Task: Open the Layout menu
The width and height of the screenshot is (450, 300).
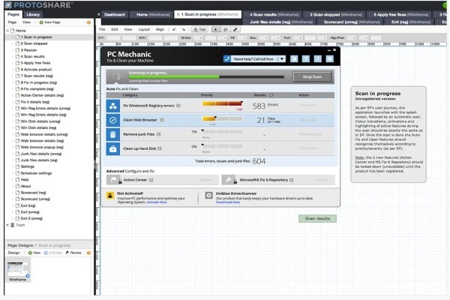Action: click(x=144, y=29)
